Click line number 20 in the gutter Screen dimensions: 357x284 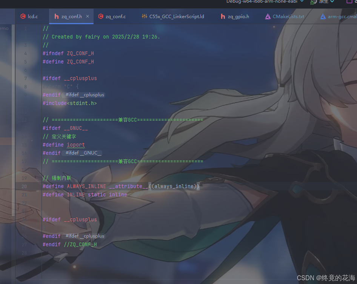coord(24,187)
